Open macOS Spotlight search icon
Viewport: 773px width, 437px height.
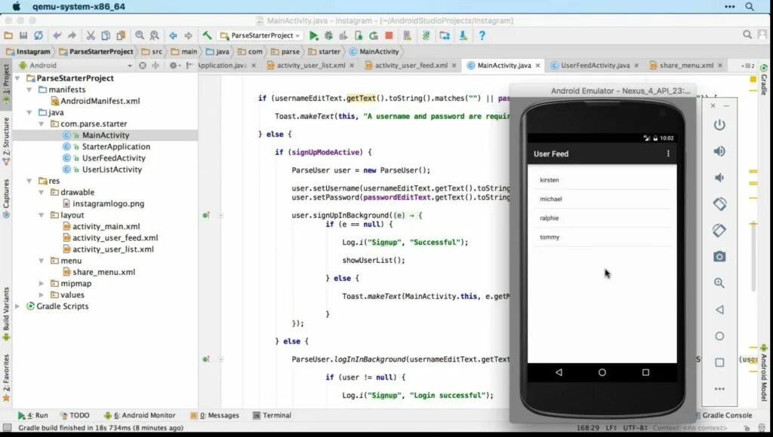[x=750, y=6]
